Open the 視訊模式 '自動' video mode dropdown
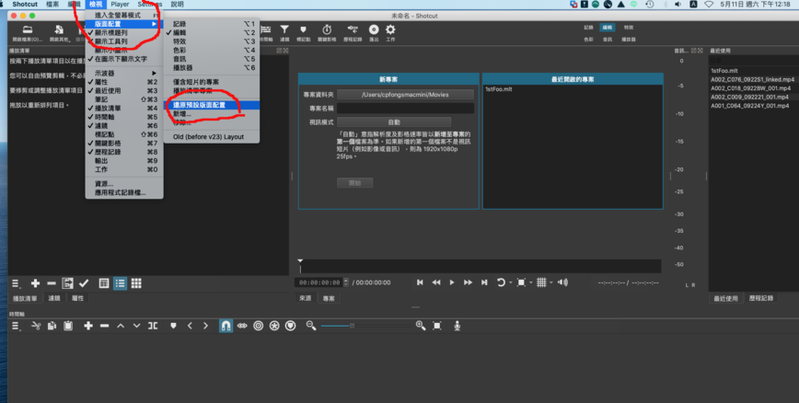The height and width of the screenshot is (403, 799). tap(394, 121)
